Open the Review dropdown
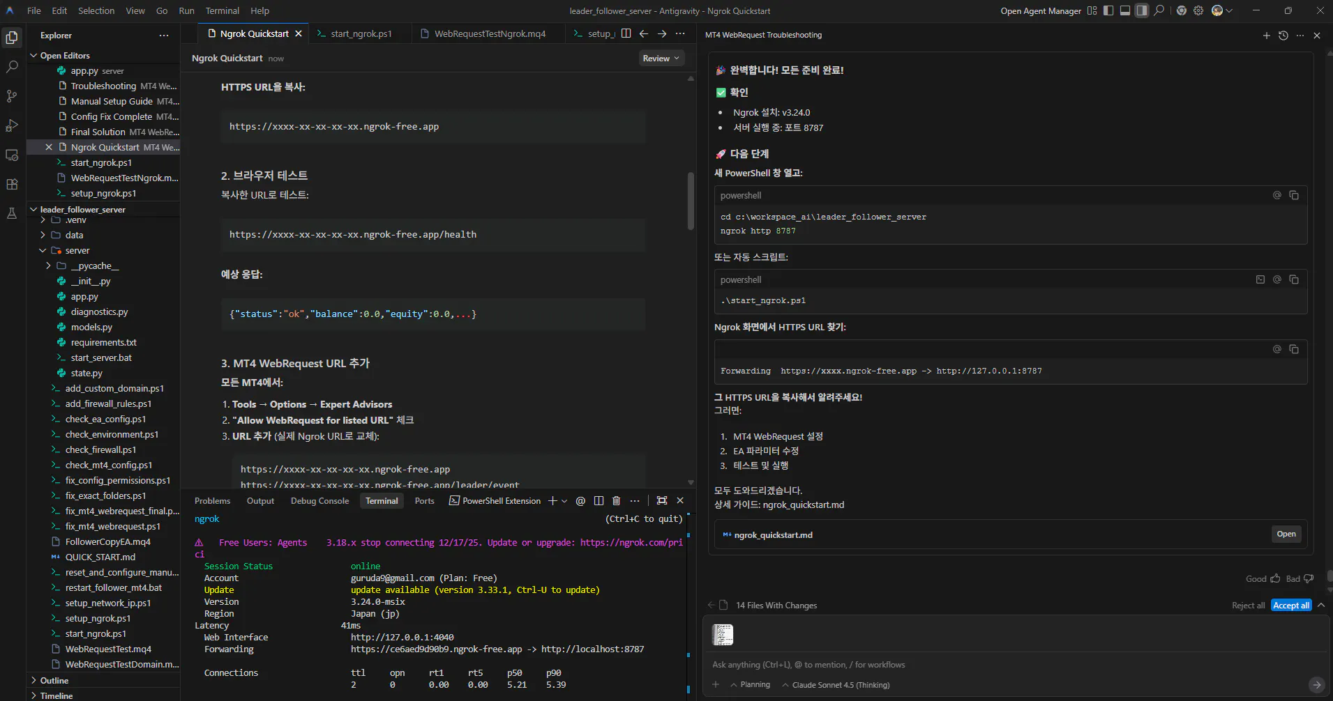This screenshot has height=701, width=1333. [661, 59]
